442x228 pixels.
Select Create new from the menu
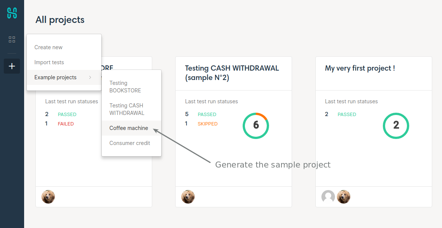coord(49,47)
